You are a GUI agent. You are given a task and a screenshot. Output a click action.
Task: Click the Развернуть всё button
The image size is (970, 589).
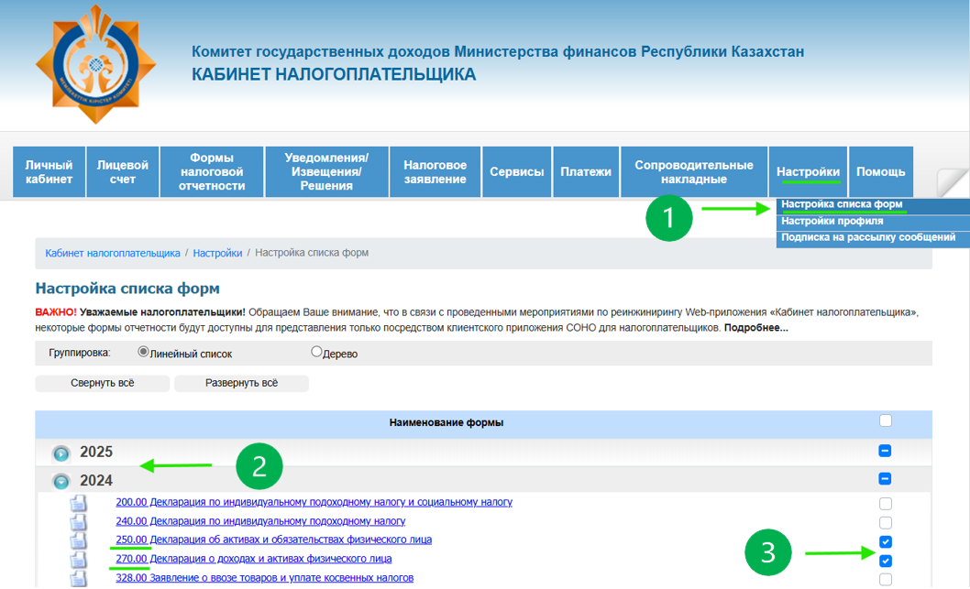click(x=241, y=383)
